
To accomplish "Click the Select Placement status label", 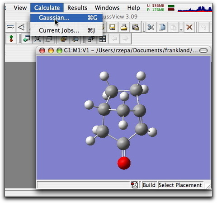I will click(180, 185).
